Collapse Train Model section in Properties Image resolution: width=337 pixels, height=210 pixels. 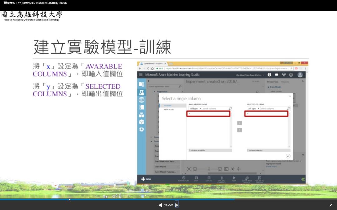click(268, 87)
